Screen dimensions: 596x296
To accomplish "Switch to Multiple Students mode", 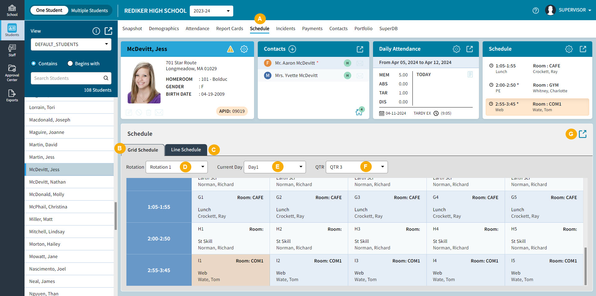I will click(90, 10).
